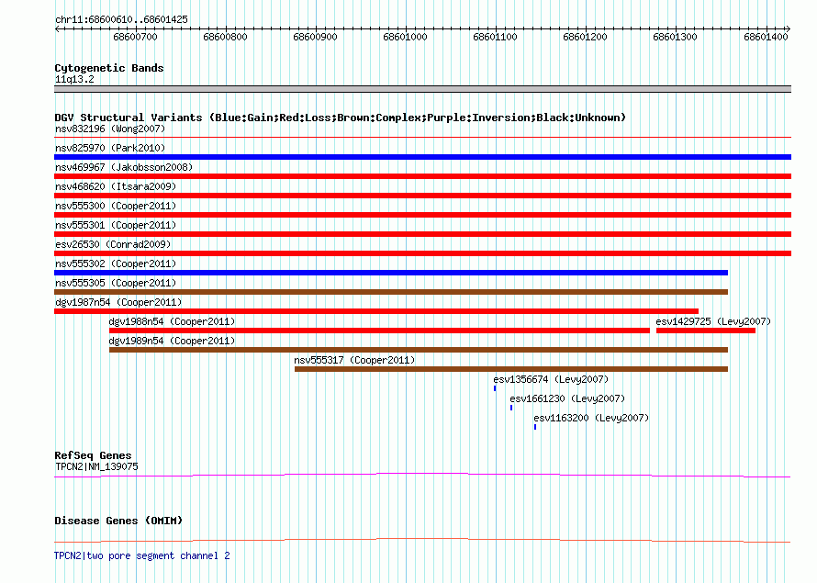This screenshot has width=817, height=583.
Task: Select the thin red nsv832196 (Wong2007) line
Action: (x=422, y=138)
